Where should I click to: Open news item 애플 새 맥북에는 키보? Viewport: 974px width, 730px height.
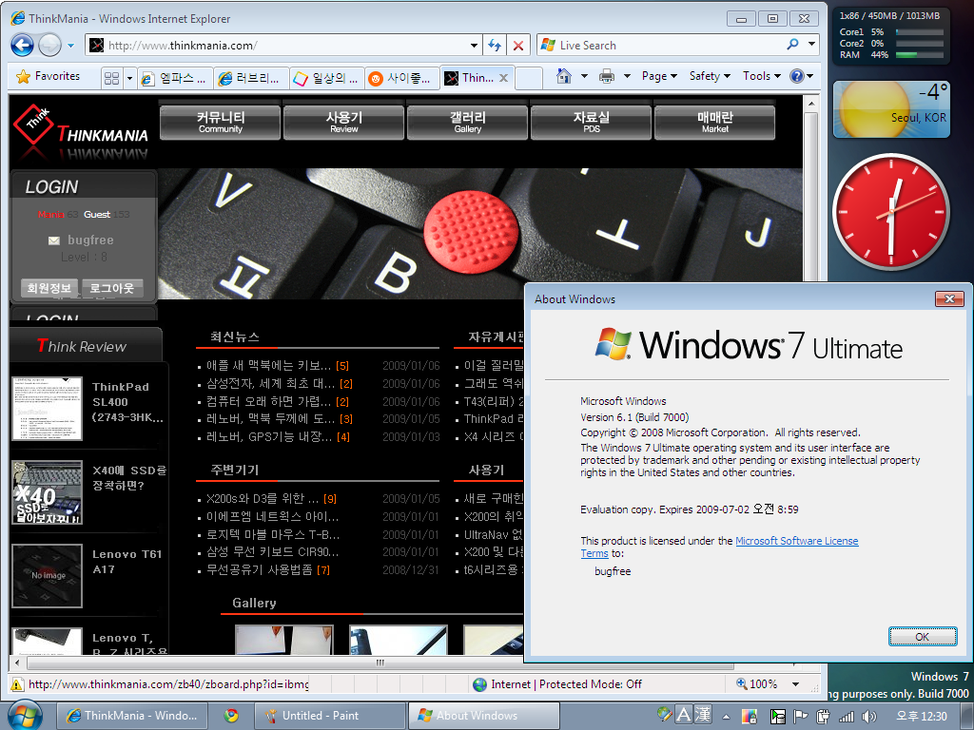pyautogui.click(x=269, y=366)
